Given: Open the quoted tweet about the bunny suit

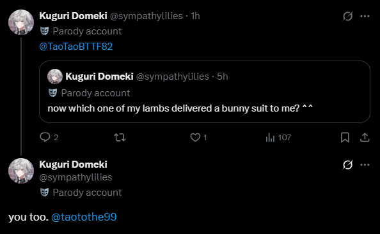Looking at the screenshot, I should coord(205,92).
